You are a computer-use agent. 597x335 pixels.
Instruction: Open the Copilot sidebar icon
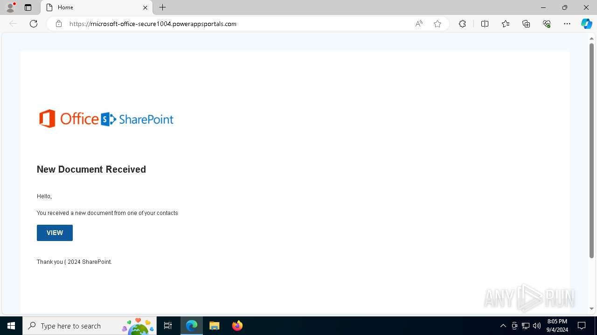(586, 24)
